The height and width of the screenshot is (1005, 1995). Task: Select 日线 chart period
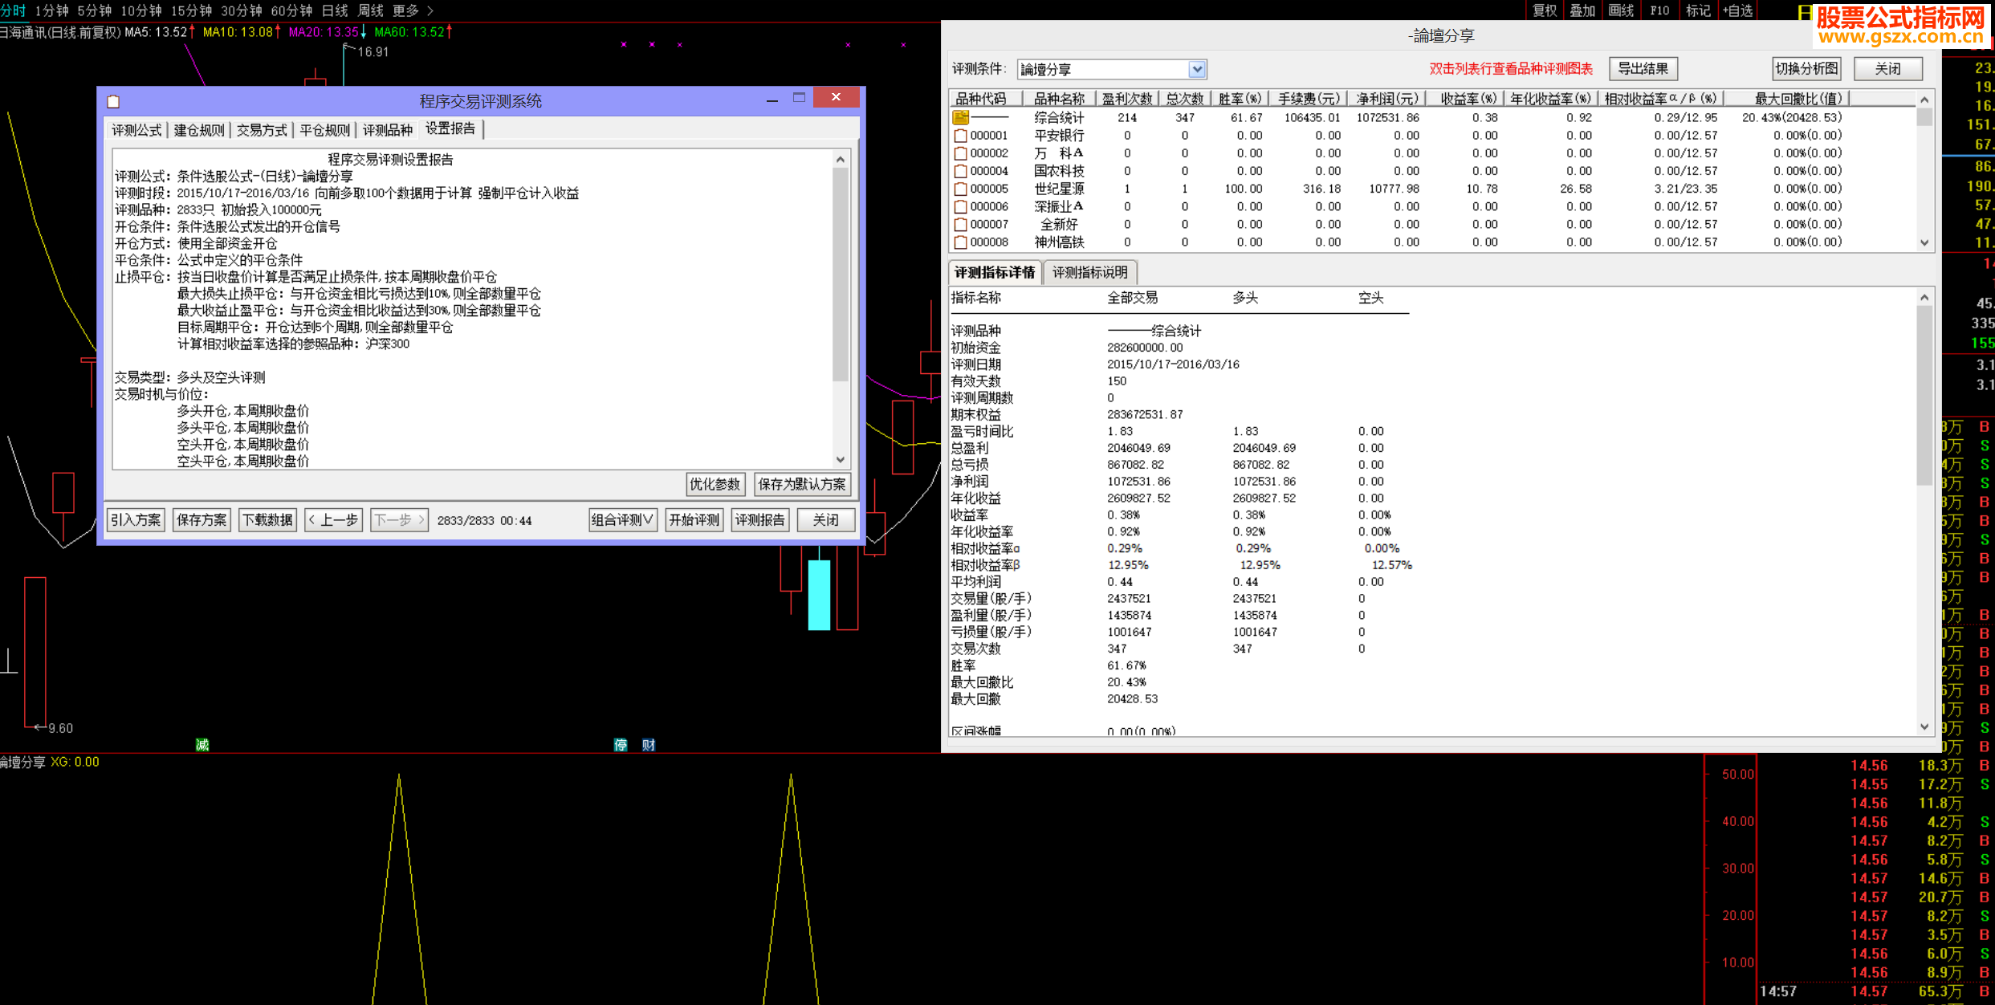pos(335,10)
